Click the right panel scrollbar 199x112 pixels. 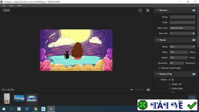[198, 27]
